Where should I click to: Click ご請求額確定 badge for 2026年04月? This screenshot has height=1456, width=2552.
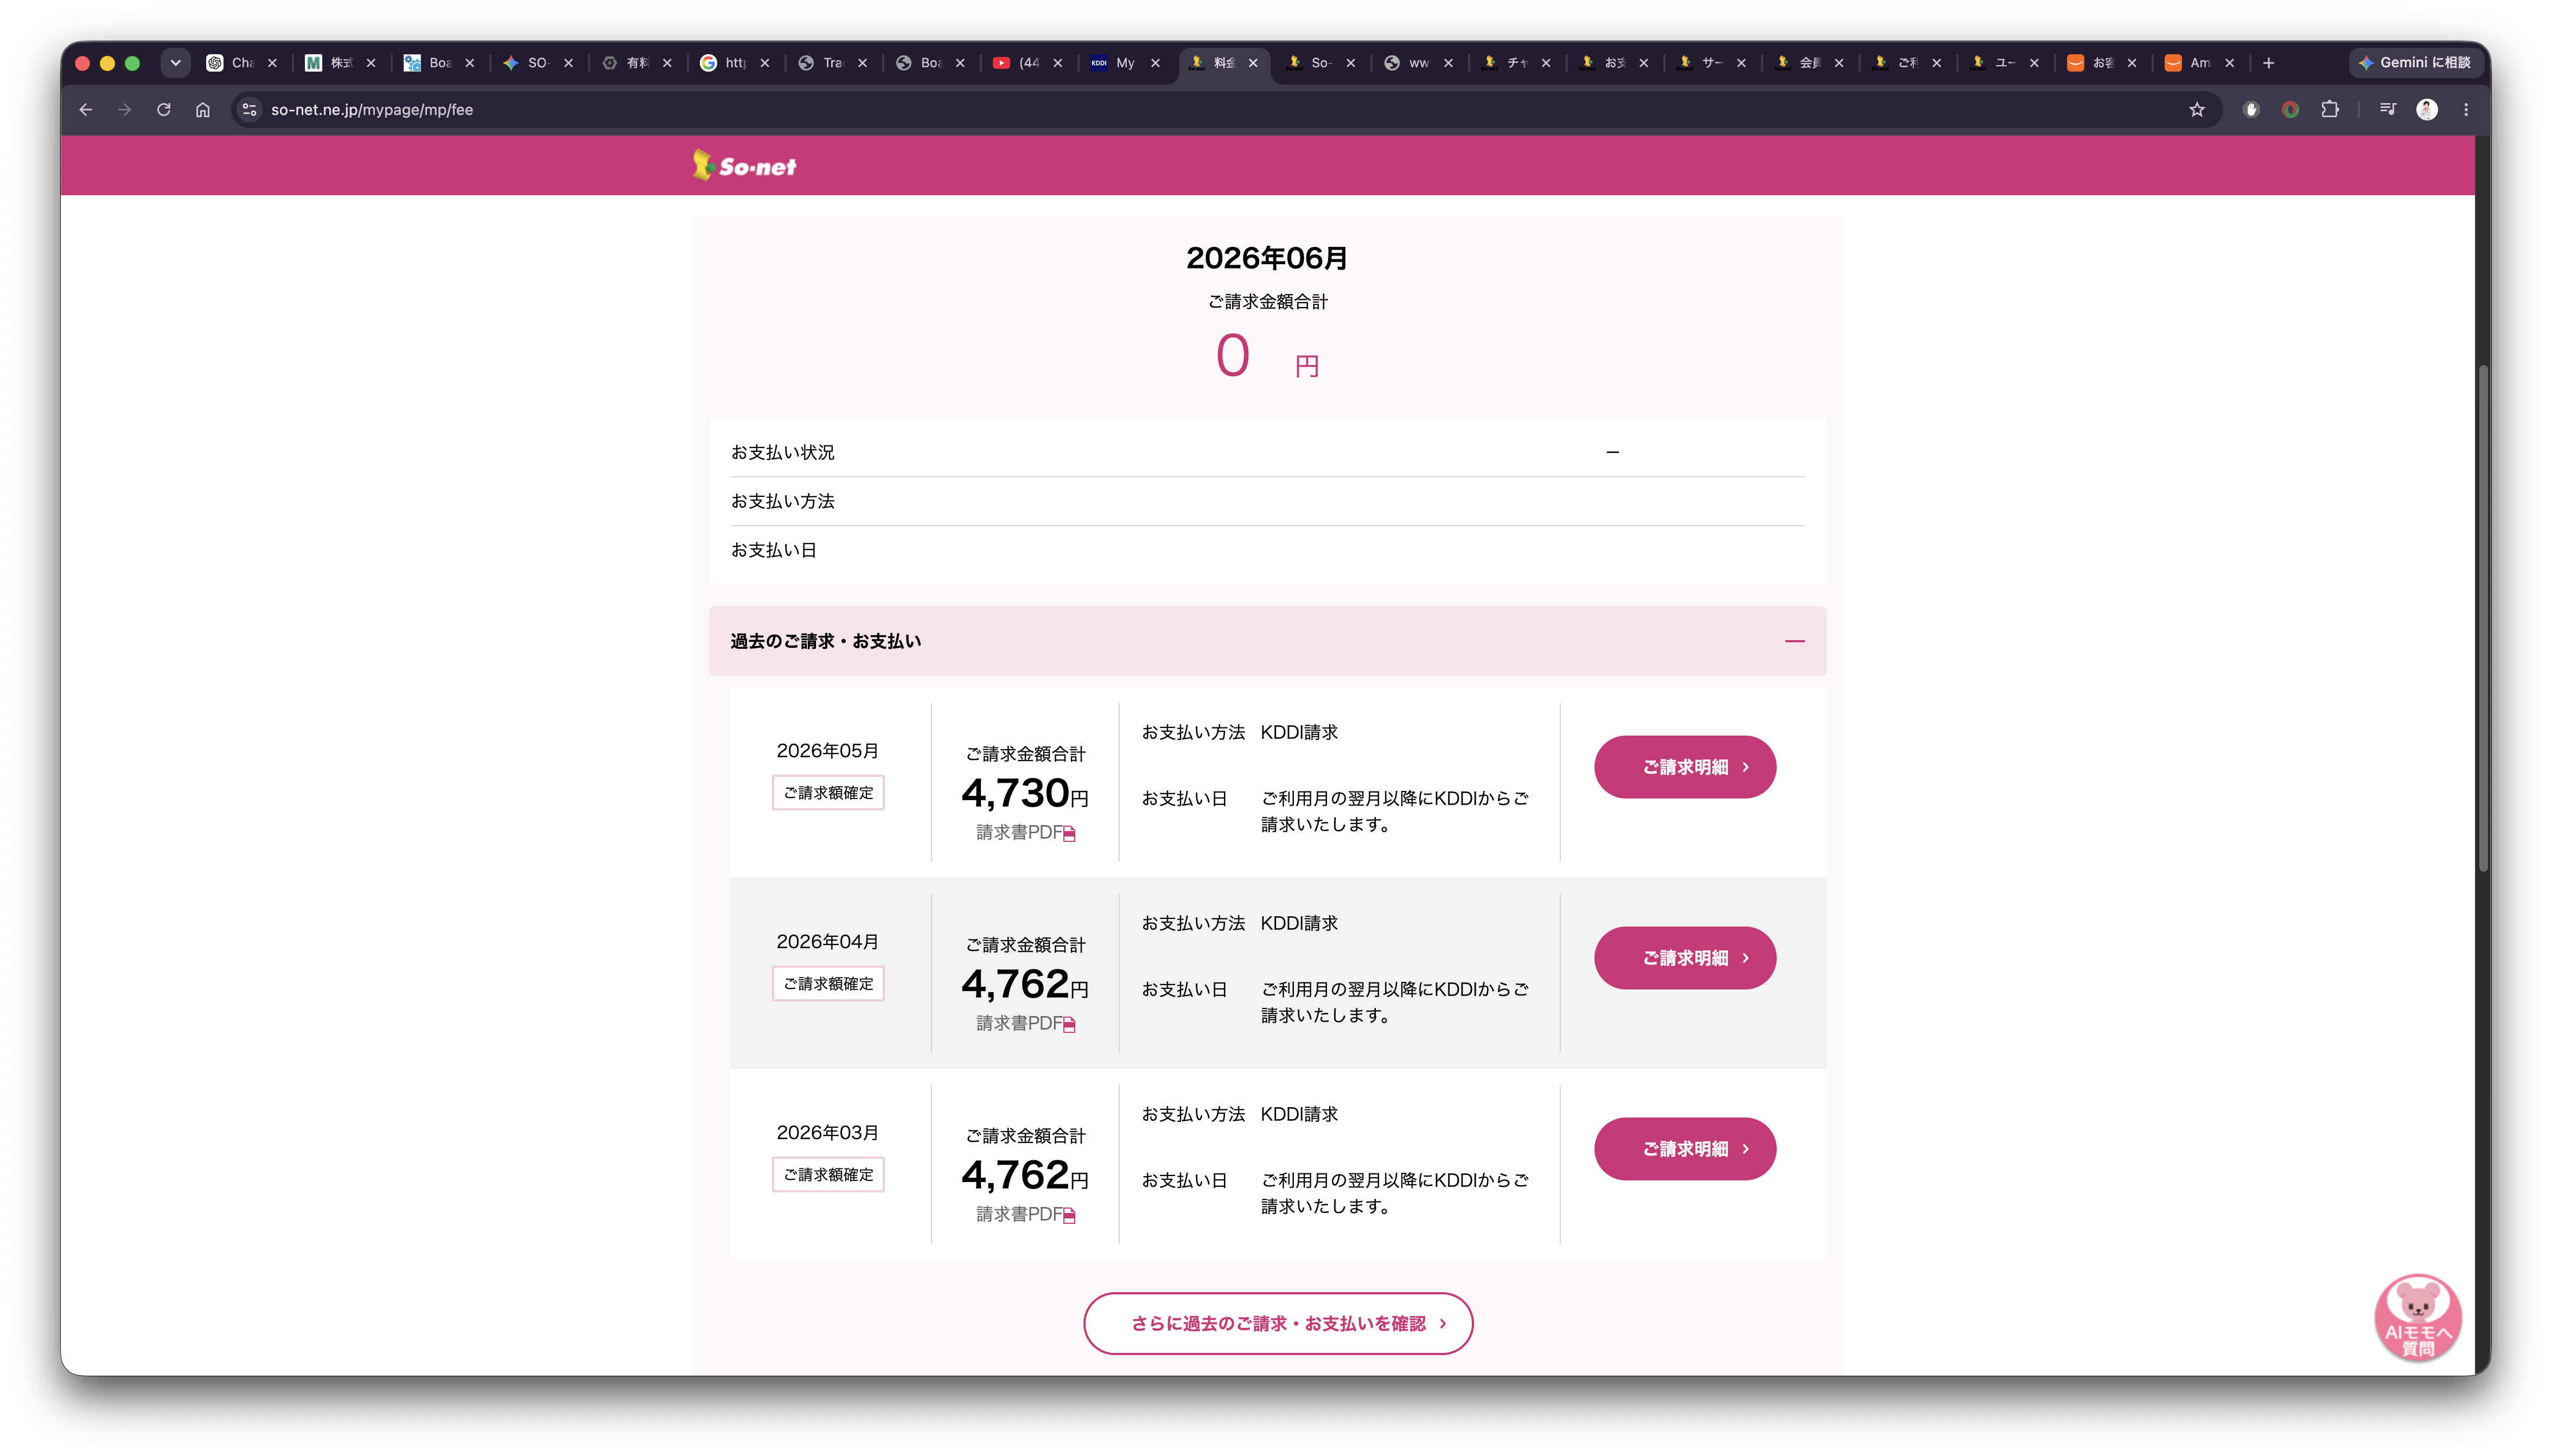click(828, 984)
